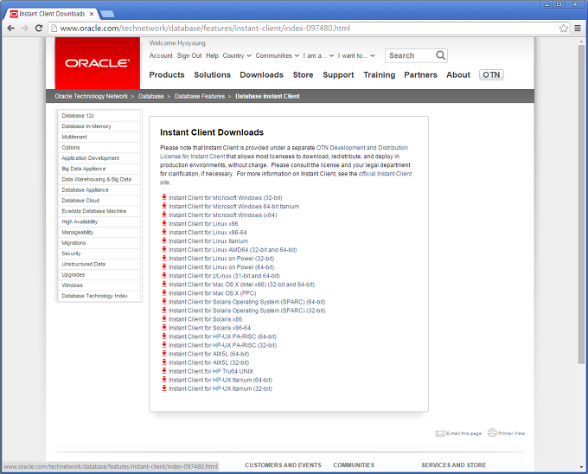Screen dimensions: 588x474
Task: Click the vertical scrollbar thumb
Action: (581, 204)
